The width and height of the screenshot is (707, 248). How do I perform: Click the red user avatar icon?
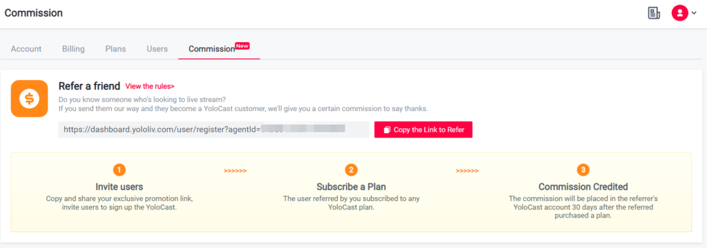(679, 13)
